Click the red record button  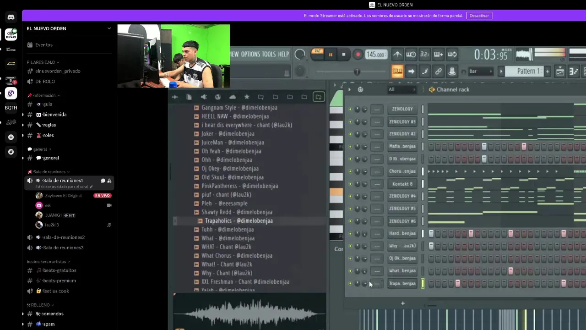(x=358, y=55)
